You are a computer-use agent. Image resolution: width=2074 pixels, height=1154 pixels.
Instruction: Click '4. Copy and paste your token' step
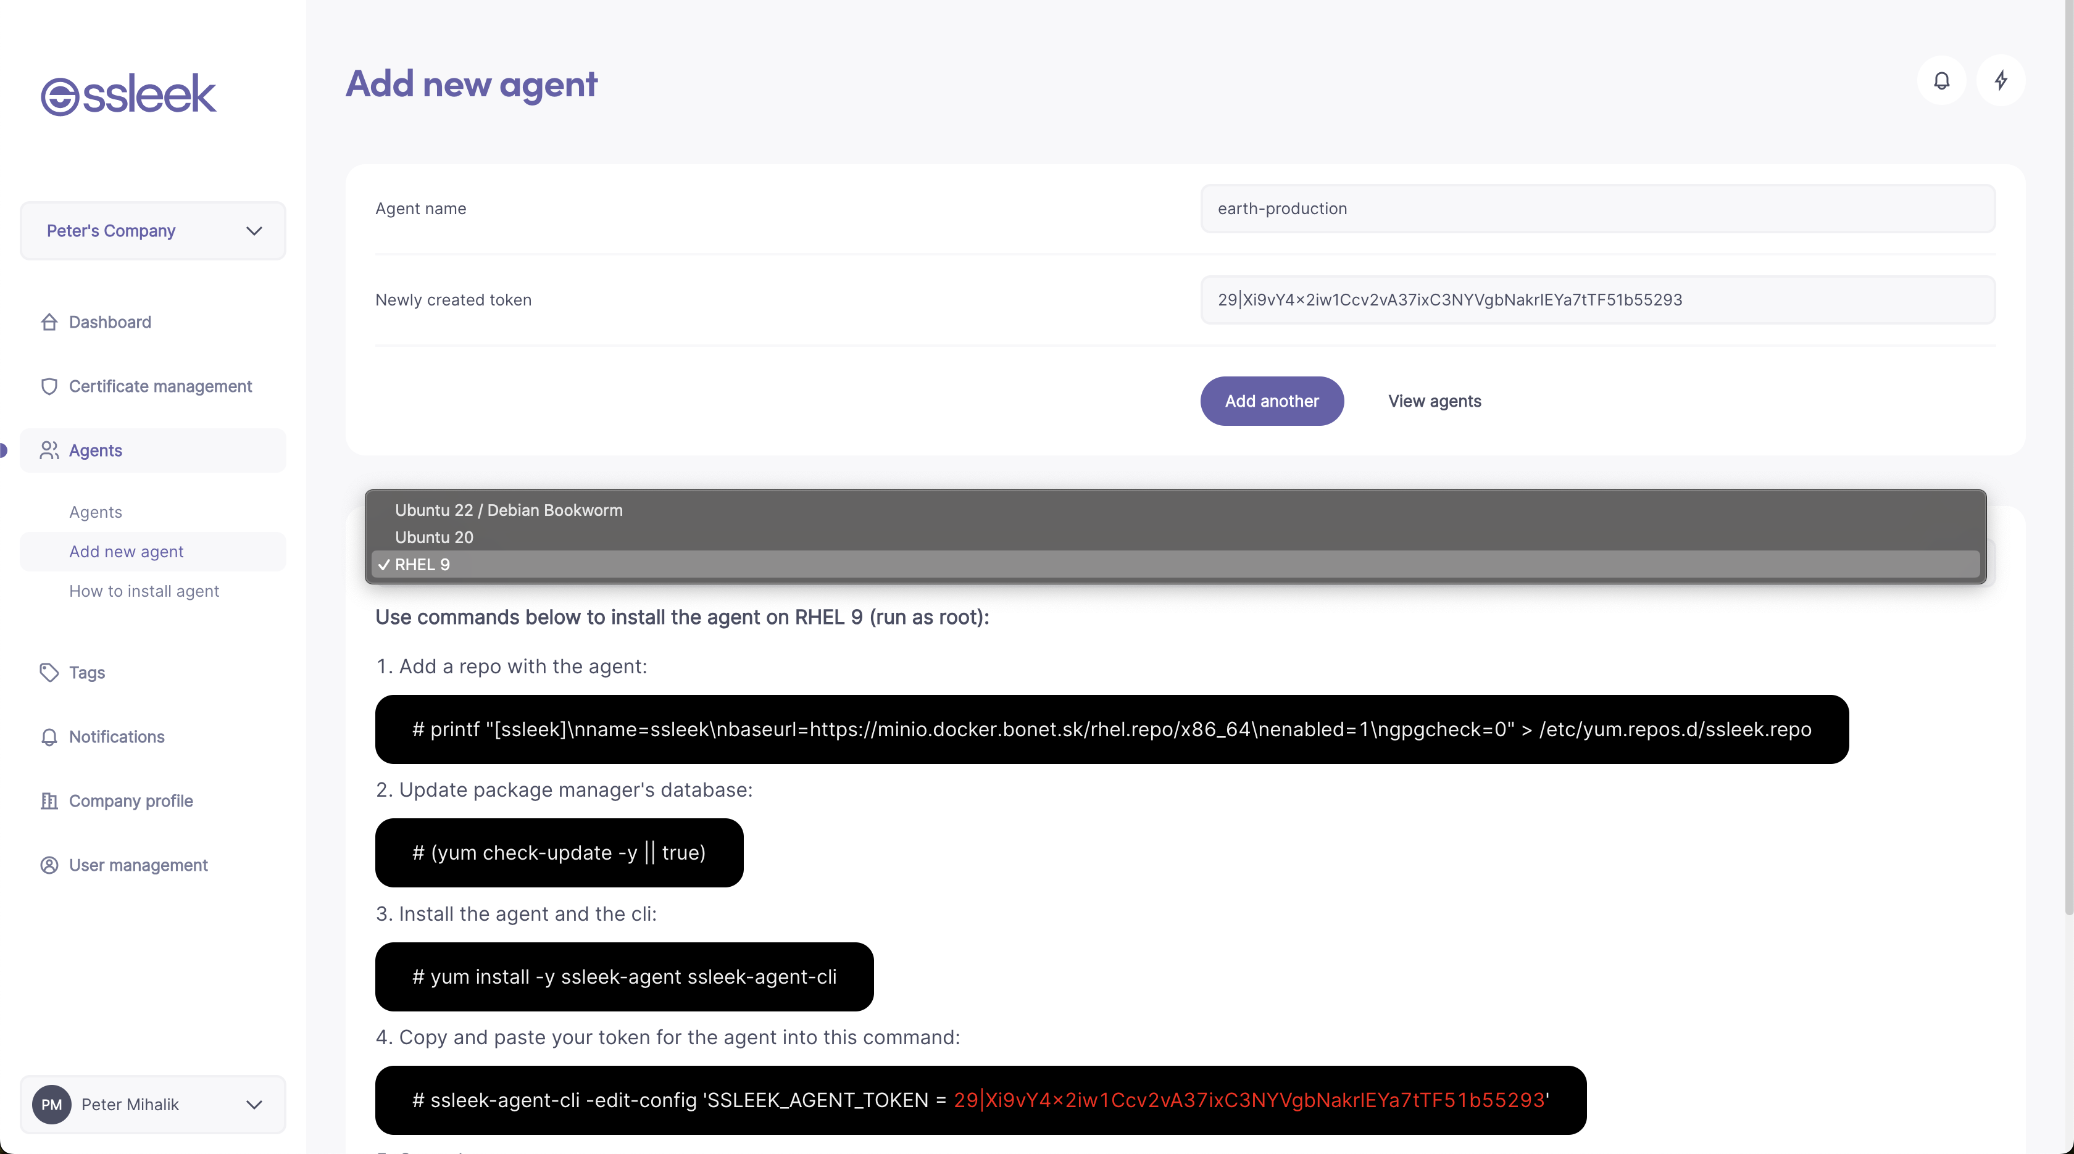point(667,1037)
